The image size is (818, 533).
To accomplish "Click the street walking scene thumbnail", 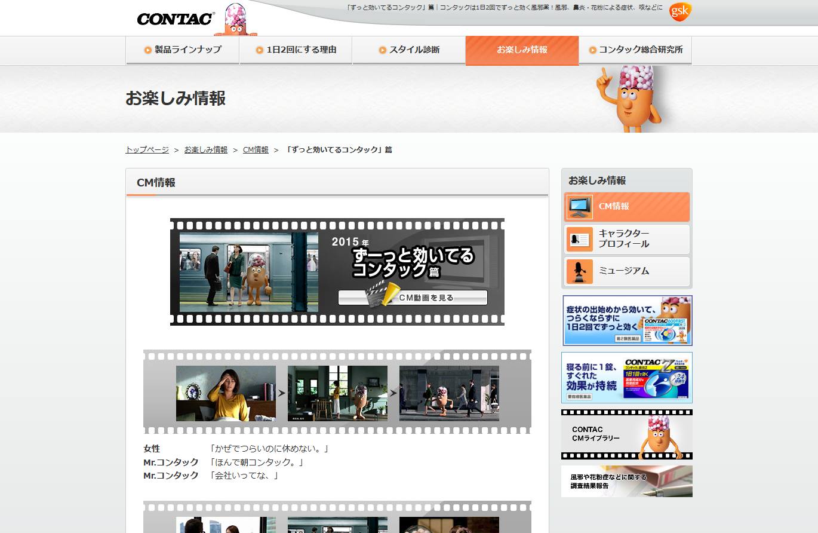I will [x=449, y=393].
